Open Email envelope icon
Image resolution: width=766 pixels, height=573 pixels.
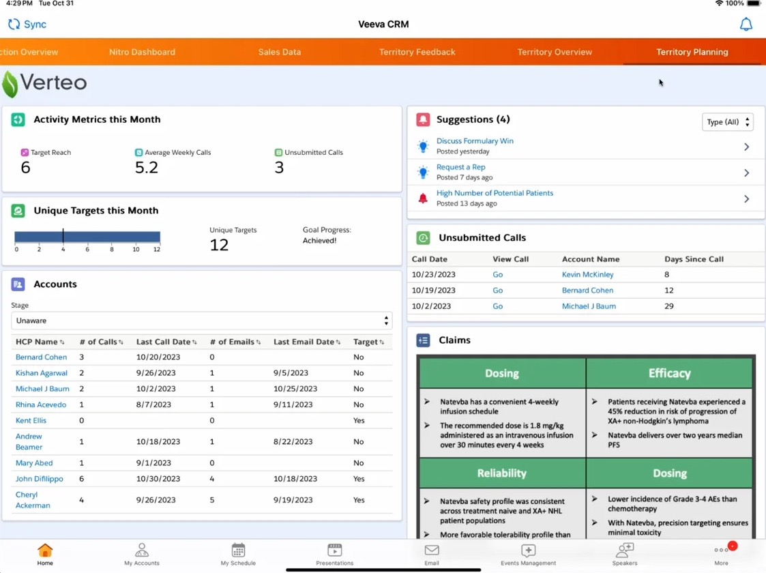pos(432,550)
